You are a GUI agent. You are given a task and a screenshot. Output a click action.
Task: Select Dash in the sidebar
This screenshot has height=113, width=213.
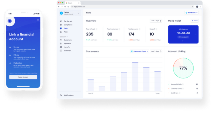(66, 28)
